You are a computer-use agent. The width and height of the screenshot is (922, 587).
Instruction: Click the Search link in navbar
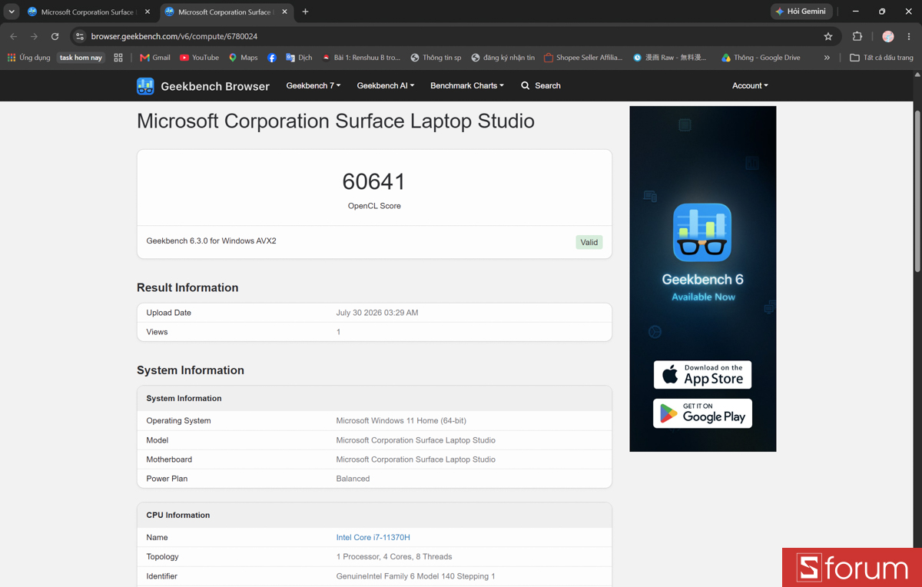[x=541, y=85]
